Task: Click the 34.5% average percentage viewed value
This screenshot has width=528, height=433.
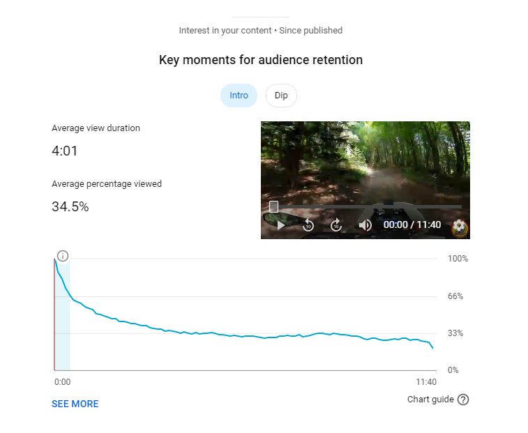Action: click(x=70, y=206)
